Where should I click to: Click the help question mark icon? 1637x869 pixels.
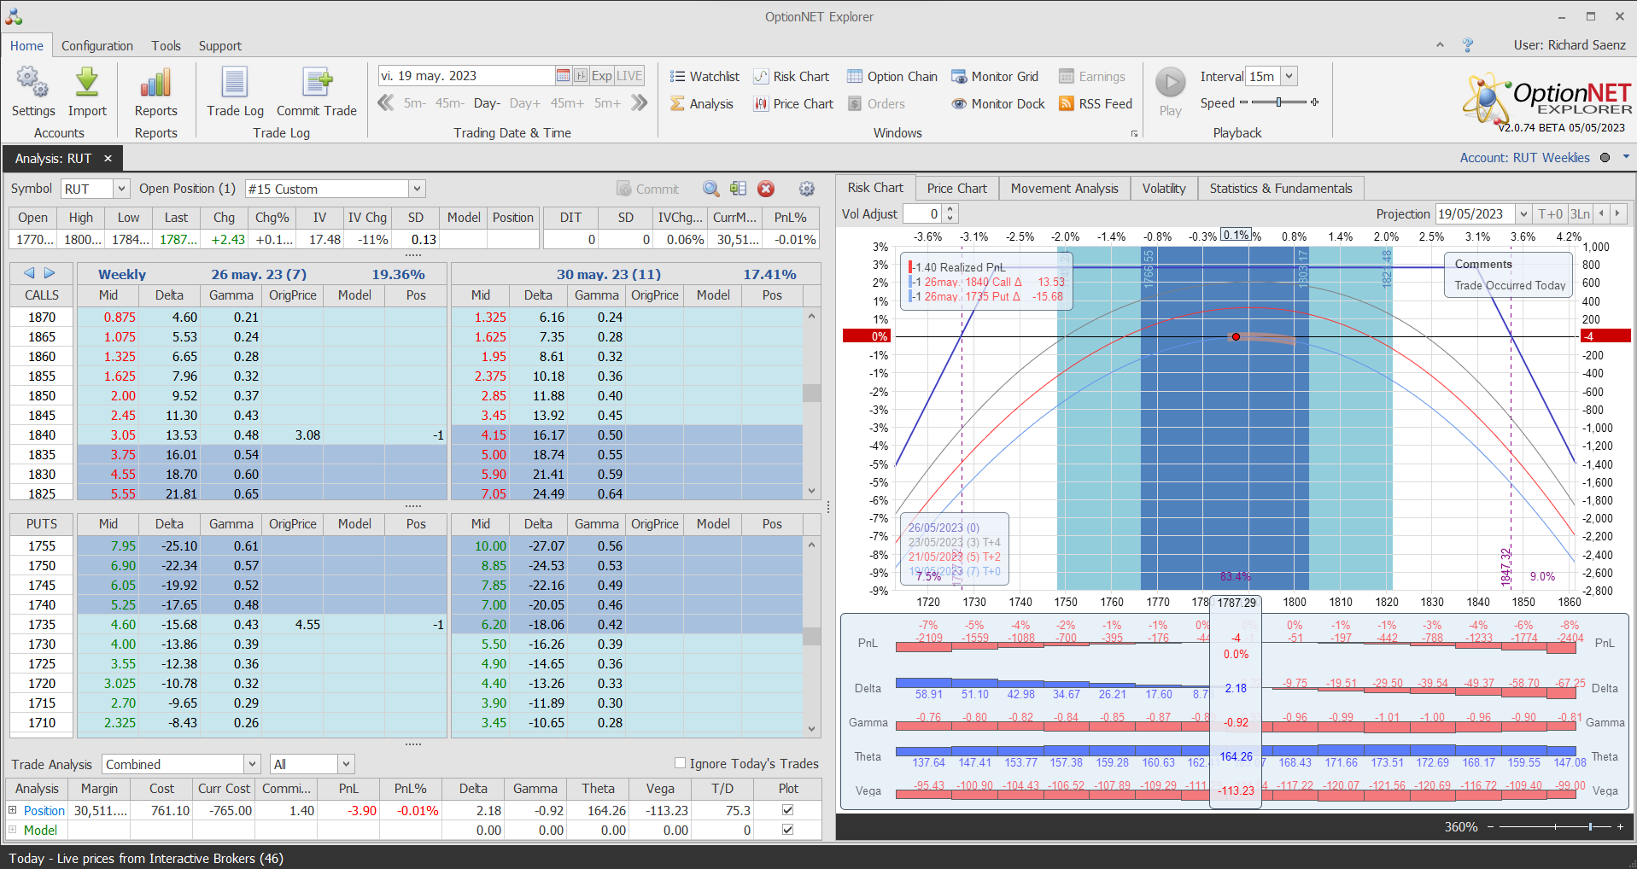click(x=1468, y=45)
